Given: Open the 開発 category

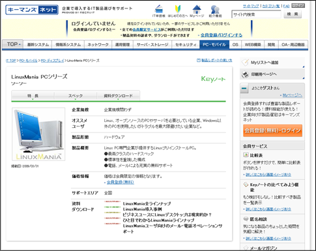Looking at the screenshot, I should coord(271,44).
